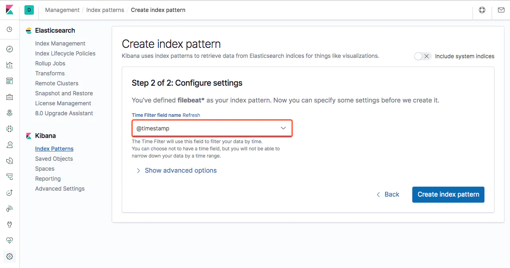Screen dimensions: 510x268
Task: Open Reporting page
Action: (48, 179)
